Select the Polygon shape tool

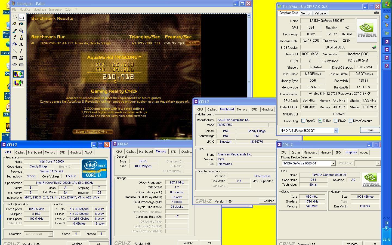coord(21,58)
